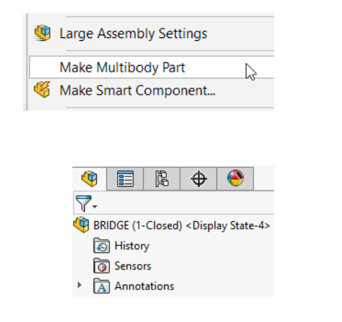Click the Annotations folder icon
Viewport: 342px width, 322px height.
click(x=102, y=286)
